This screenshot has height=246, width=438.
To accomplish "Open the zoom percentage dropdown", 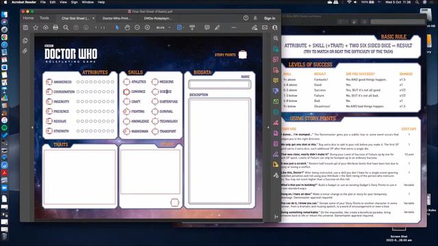I will [169, 27].
